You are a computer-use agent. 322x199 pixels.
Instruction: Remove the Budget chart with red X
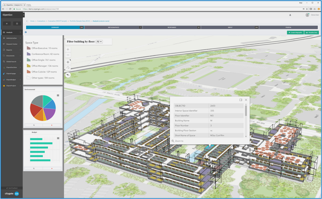52,169
